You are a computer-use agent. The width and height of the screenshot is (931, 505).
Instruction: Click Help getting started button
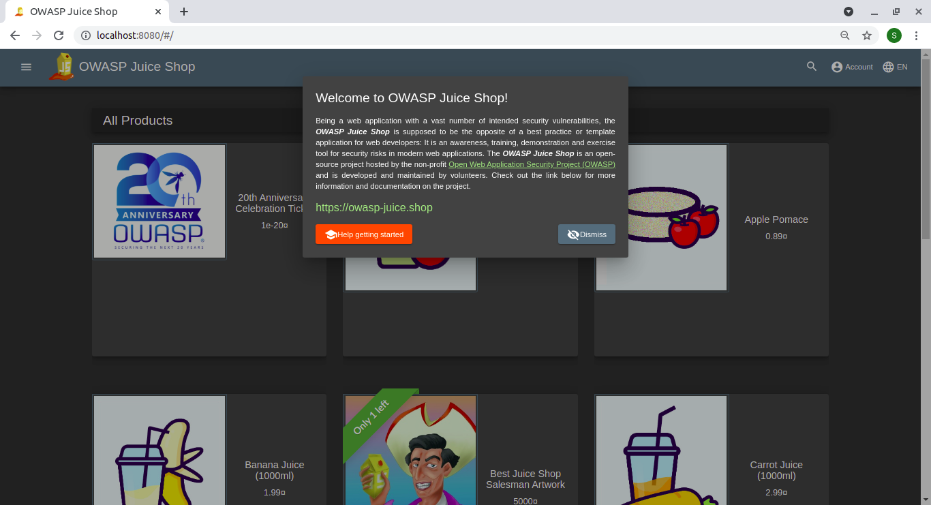coord(364,234)
